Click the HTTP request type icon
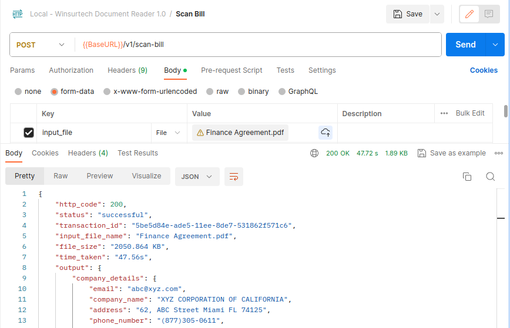Viewport: 510px width, 328px height. click(18, 14)
